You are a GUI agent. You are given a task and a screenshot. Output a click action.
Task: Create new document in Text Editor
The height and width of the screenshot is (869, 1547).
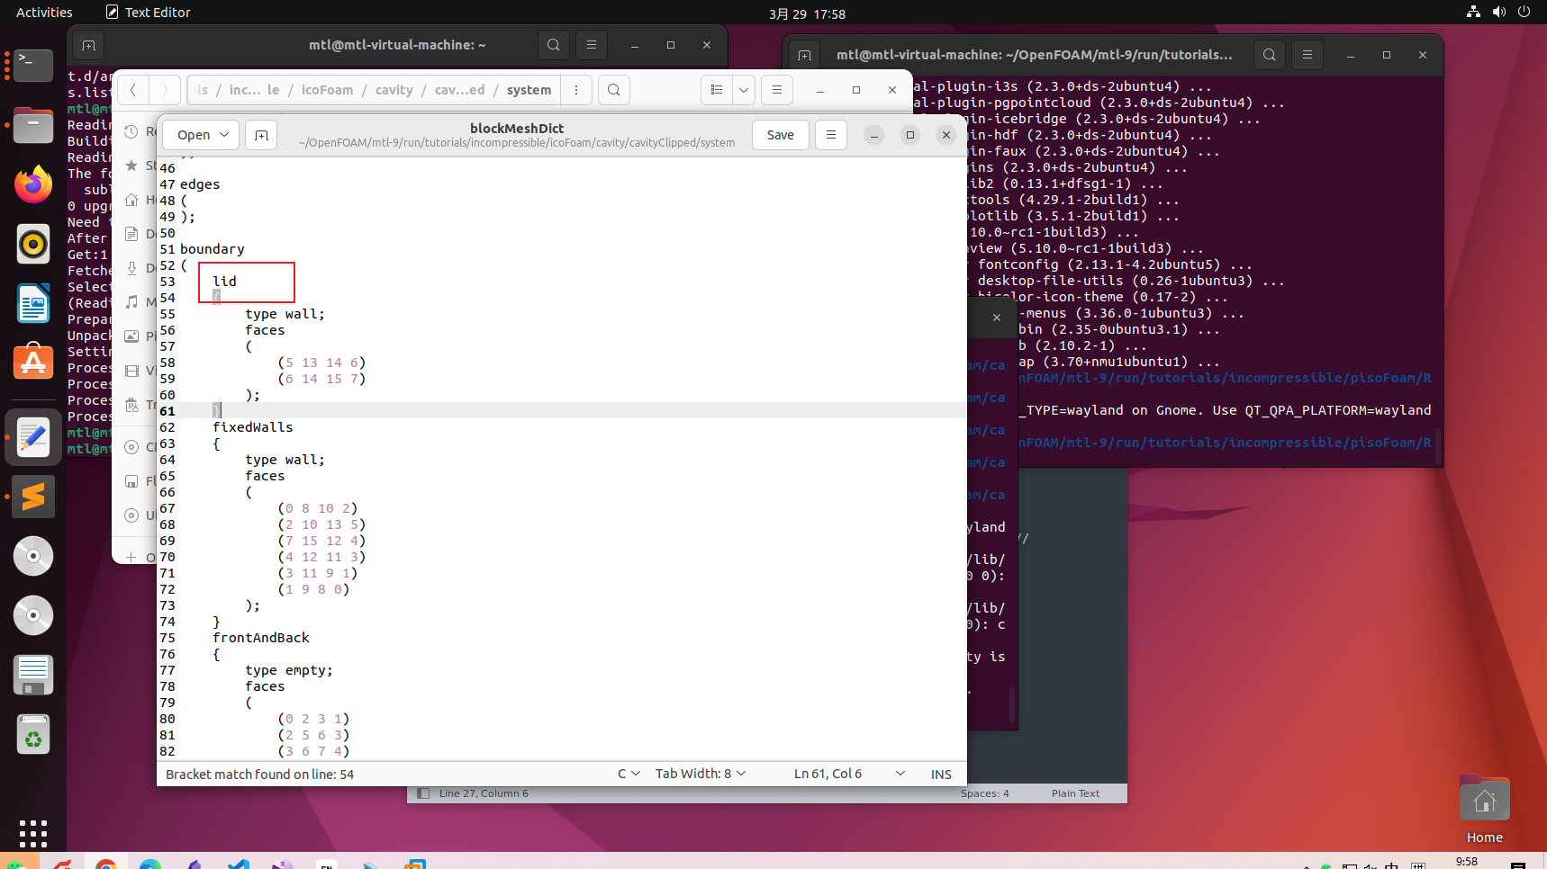[261, 135]
